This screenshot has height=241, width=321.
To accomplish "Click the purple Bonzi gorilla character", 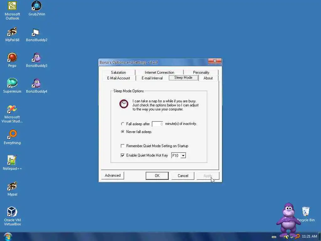I will coord(288,219).
